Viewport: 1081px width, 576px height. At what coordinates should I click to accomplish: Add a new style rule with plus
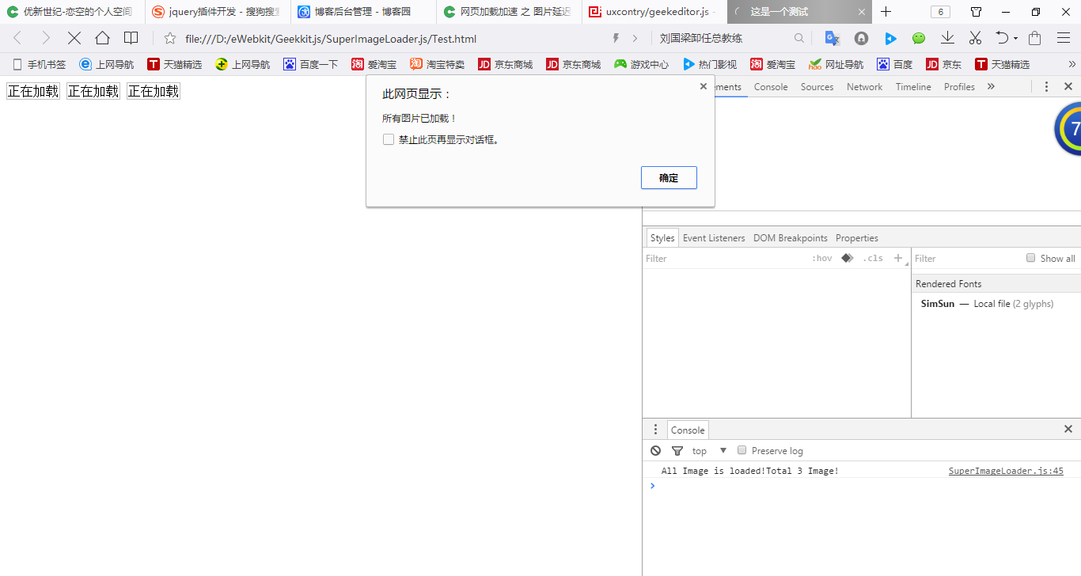[x=897, y=258]
